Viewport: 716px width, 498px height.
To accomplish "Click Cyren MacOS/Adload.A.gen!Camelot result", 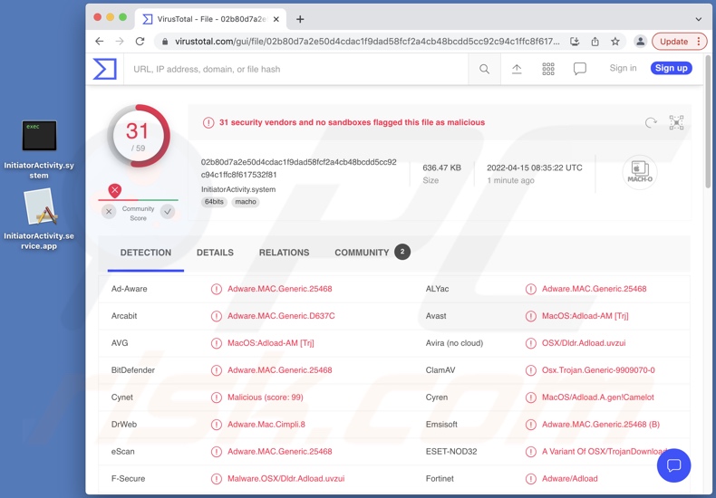I will coord(598,397).
